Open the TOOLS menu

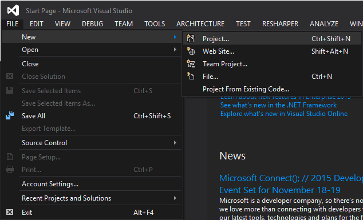(x=155, y=24)
